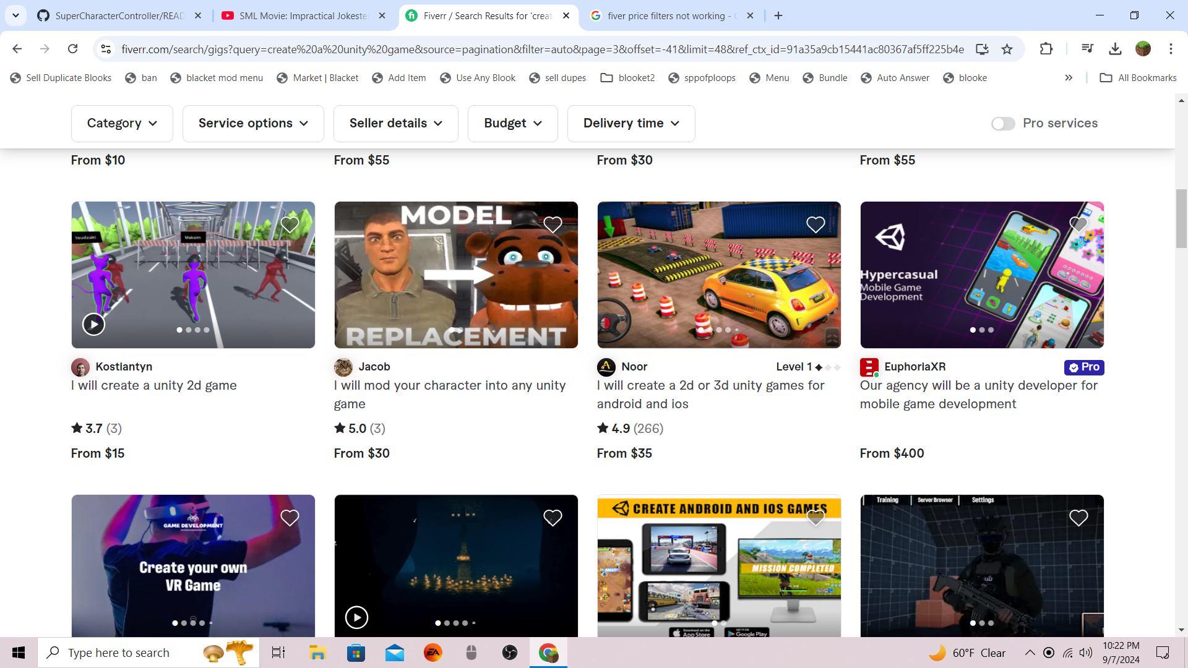Expand the Category filter dropdown
The width and height of the screenshot is (1188, 668).
pos(122,124)
